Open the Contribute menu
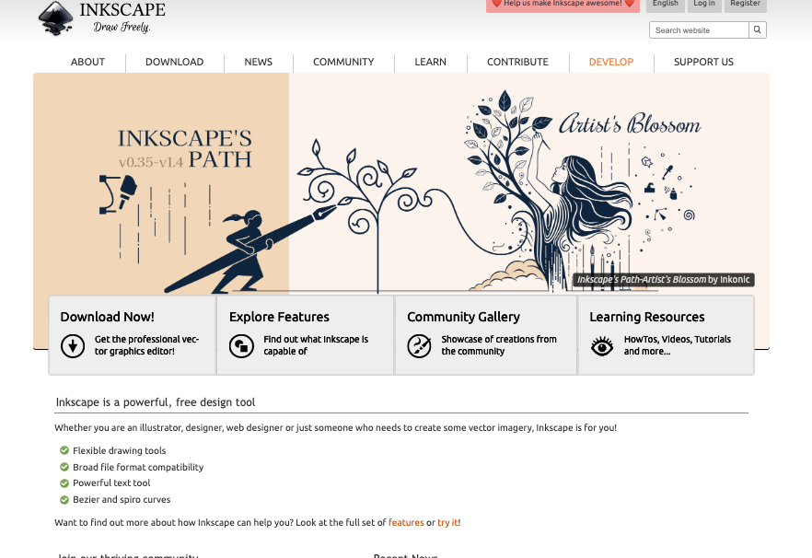Image resolution: width=812 pixels, height=558 pixels. [x=517, y=62]
